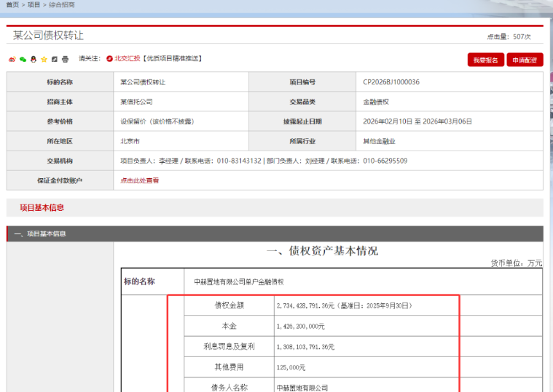553x392 pixels.
Task: Select 项目基本信息 tab heading
Action: pyautogui.click(x=42, y=207)
